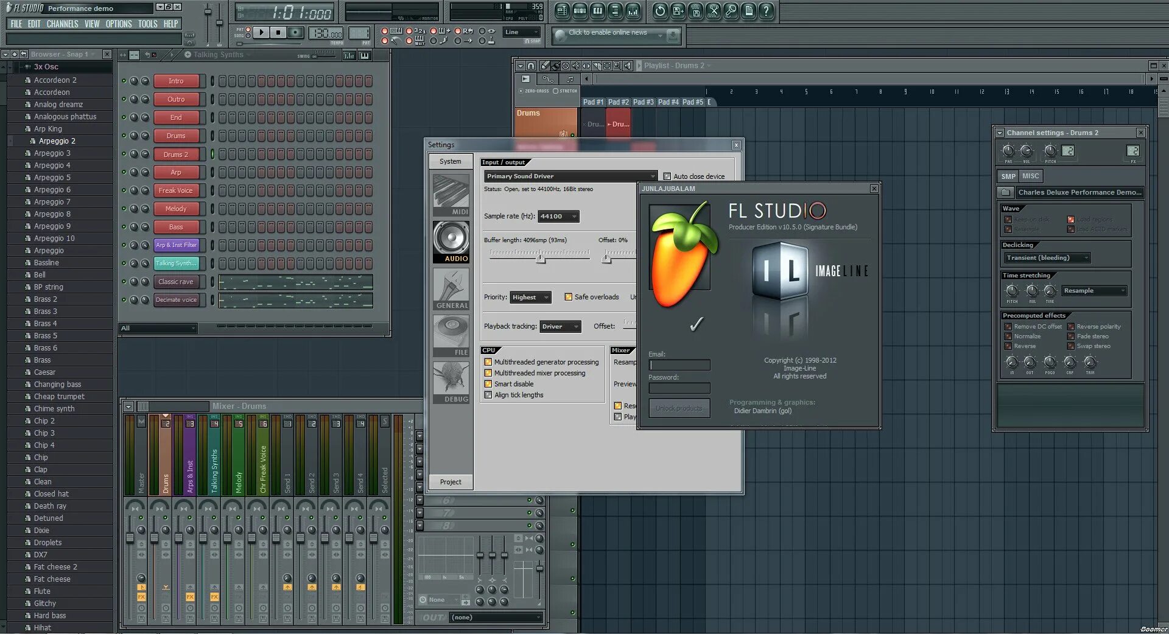Open the FILE menu

(x=16, y=24)
